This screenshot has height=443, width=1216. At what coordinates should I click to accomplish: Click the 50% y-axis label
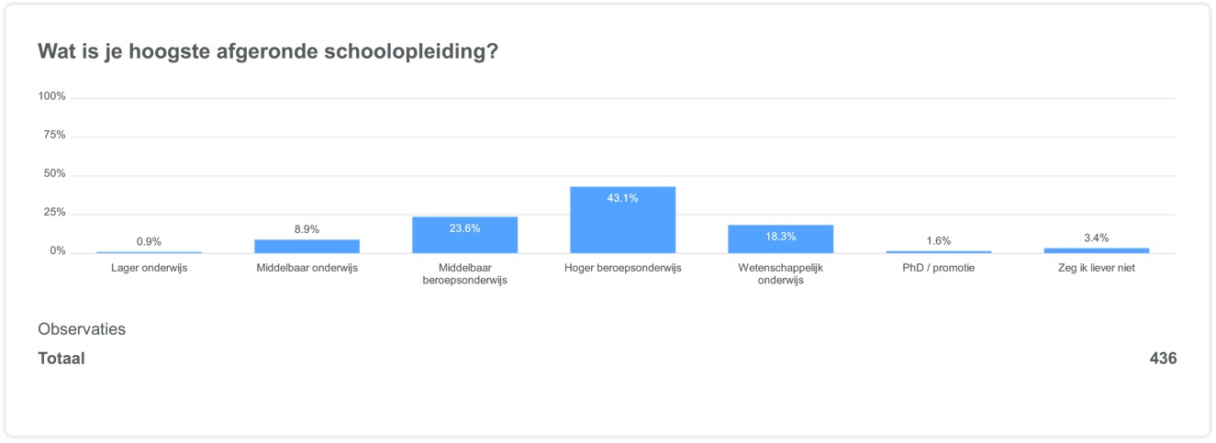click(x=54, y=174)
